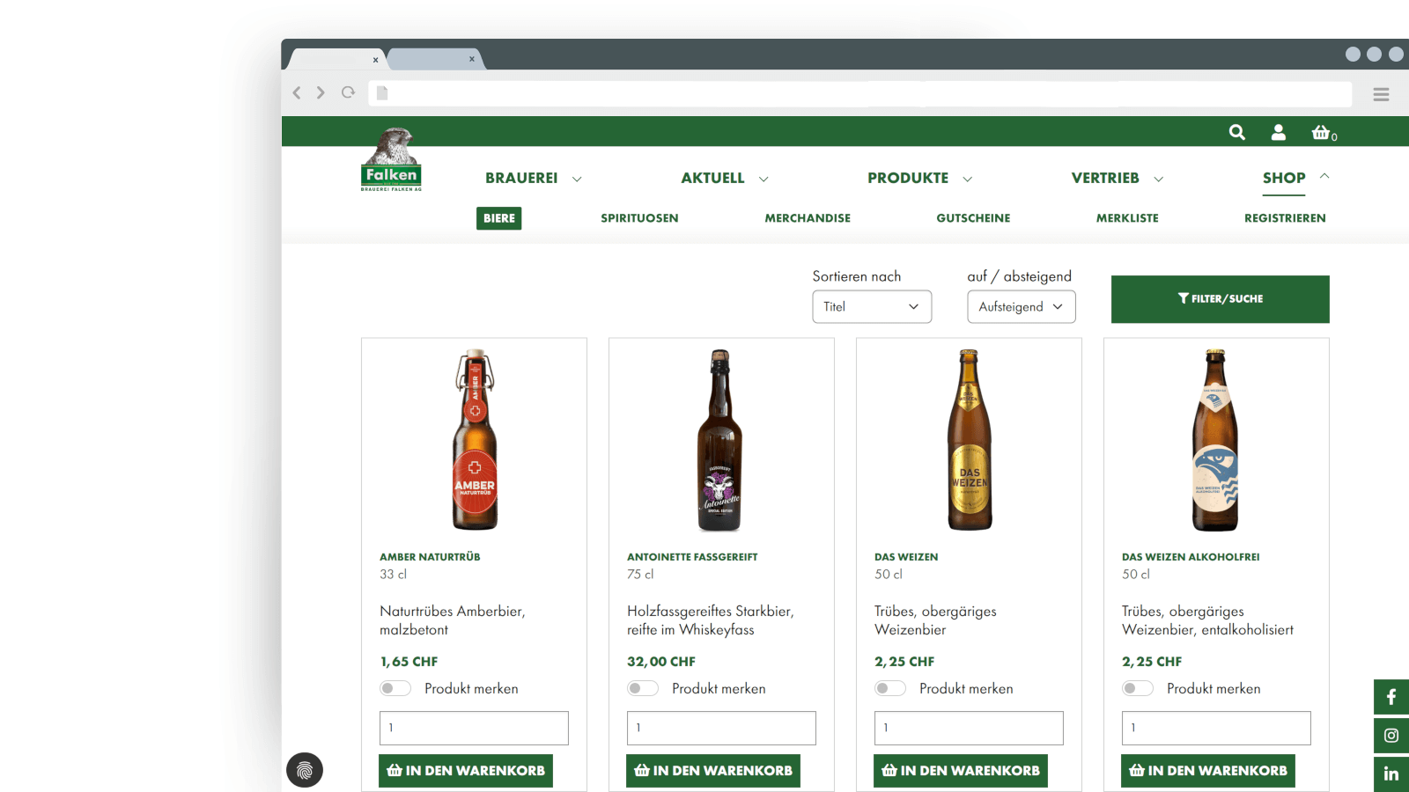Image resolution: width=1409 pixels, height=792 pixels.
Task: Close the first browser tab
Action: [375, 60]
